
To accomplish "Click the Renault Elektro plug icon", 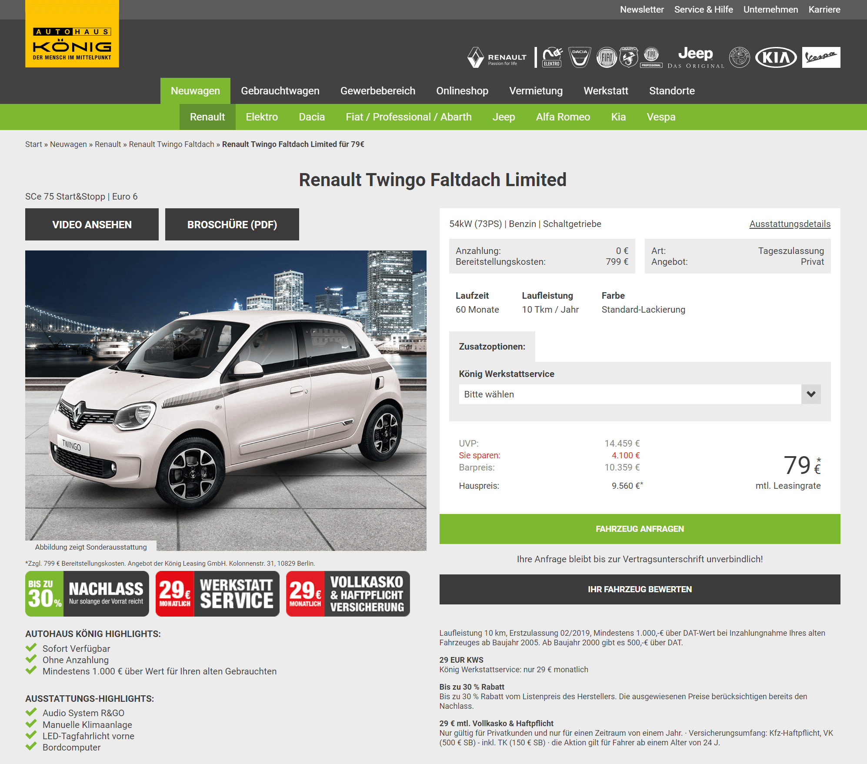I will click(552, 57).
